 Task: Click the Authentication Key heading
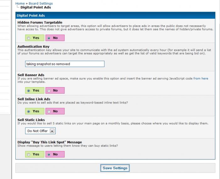[x=33, y=46]
